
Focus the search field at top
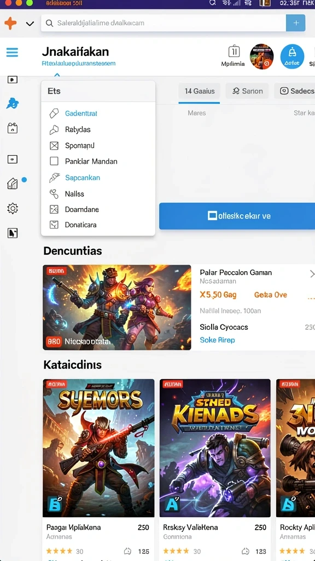pyautogui.click(x=164, y=23)
